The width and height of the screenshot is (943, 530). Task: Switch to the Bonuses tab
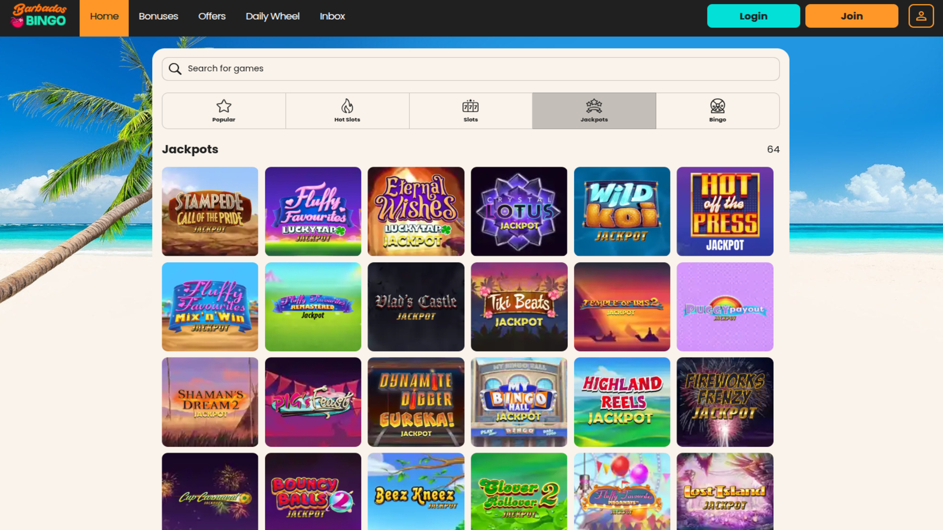158,16
